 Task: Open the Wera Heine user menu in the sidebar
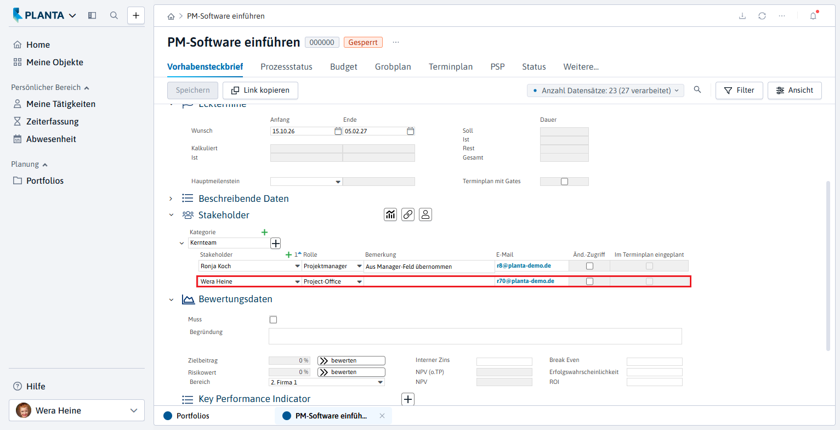click(x=77, y=410)
